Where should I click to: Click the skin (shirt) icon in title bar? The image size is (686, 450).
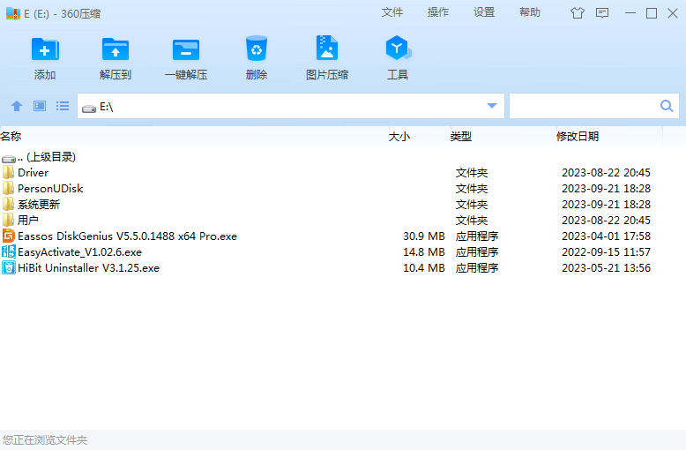[x=578, y=13]
